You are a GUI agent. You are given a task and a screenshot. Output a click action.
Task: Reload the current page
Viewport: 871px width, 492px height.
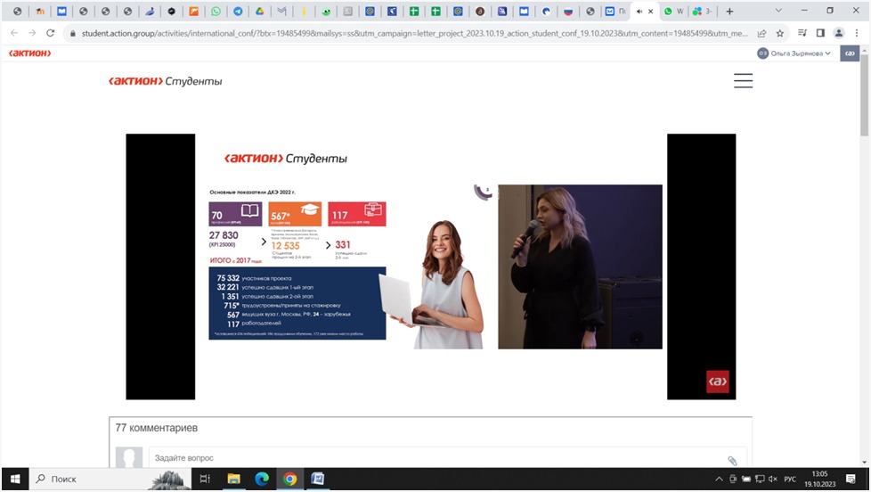pos(50,33)
